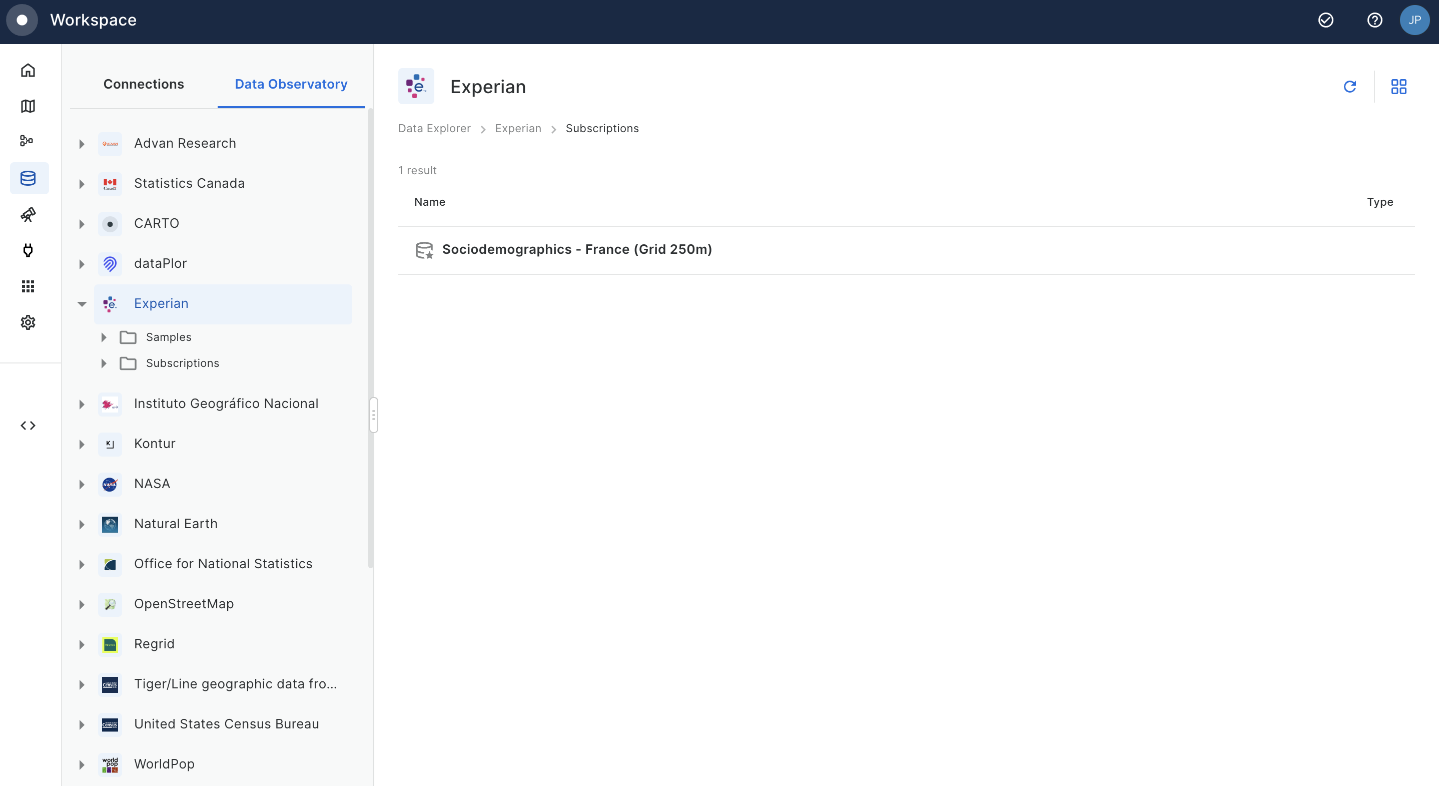This screenshot has width=1439, height=786.
Task: Select Office for National Statistics provider
Action: pyautogui.click(x=223, y=564)
